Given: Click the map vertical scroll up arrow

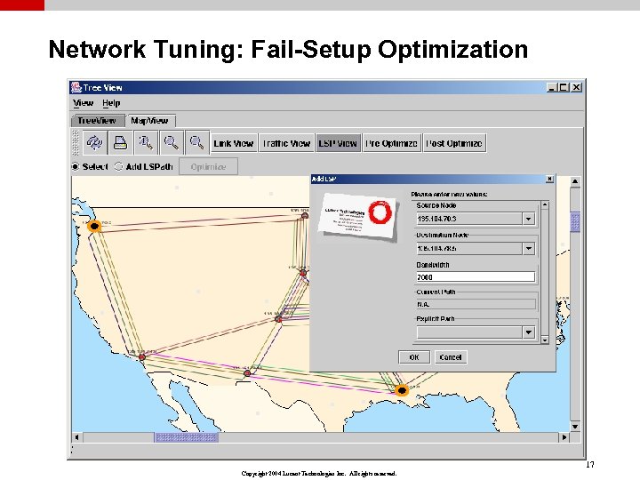Looking at the screenshot, I should click(x=575, y=181).
